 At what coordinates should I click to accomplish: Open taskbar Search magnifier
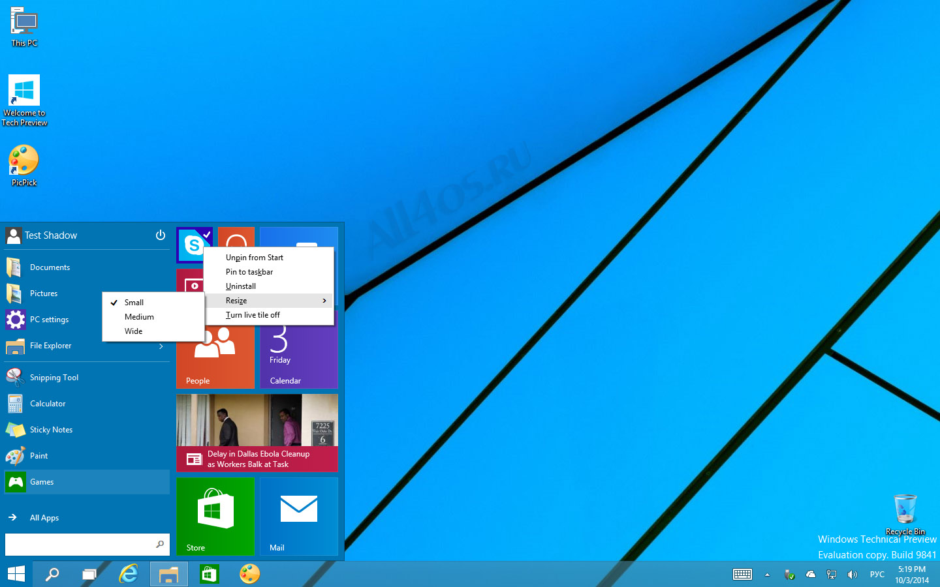52,574
